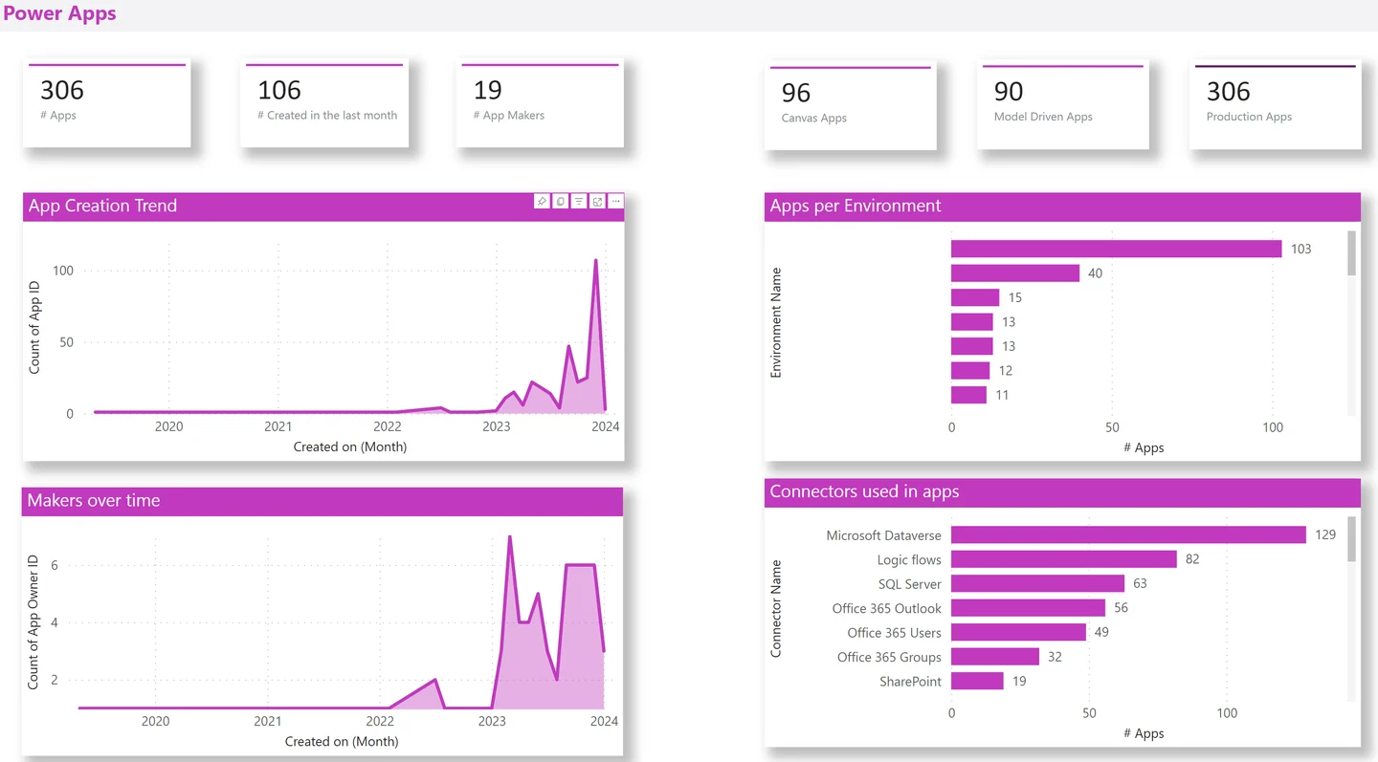Screen dimensions: 1378x762
Task: Click the Microsoft Dataverse axis label
Action: 884,535
